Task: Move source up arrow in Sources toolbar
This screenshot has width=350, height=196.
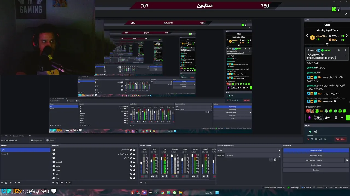Action: coord(66,183)
